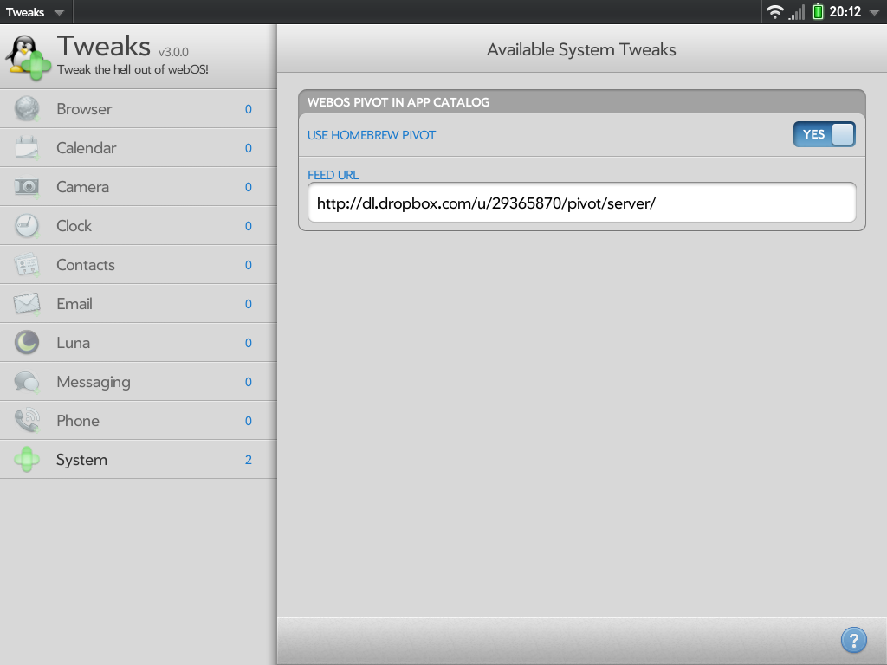Click the Contacts card icon
This screenshot has width=887, height=665.
pos(27,265)
